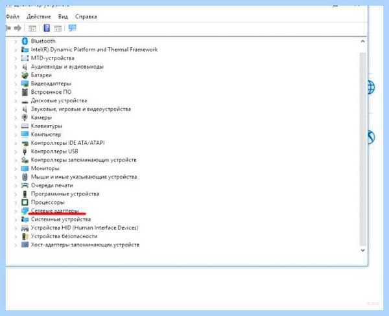Click the Мыши и иные указывающие устройства icon
389x316 pixels.
tap(25, 177)
